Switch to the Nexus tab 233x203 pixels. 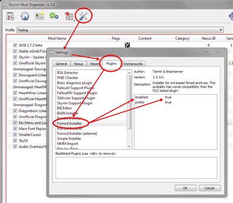coord(78,64)
